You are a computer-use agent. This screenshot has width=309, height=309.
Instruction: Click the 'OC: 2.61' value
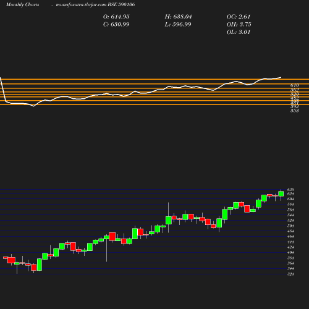(x=239, y=17)
